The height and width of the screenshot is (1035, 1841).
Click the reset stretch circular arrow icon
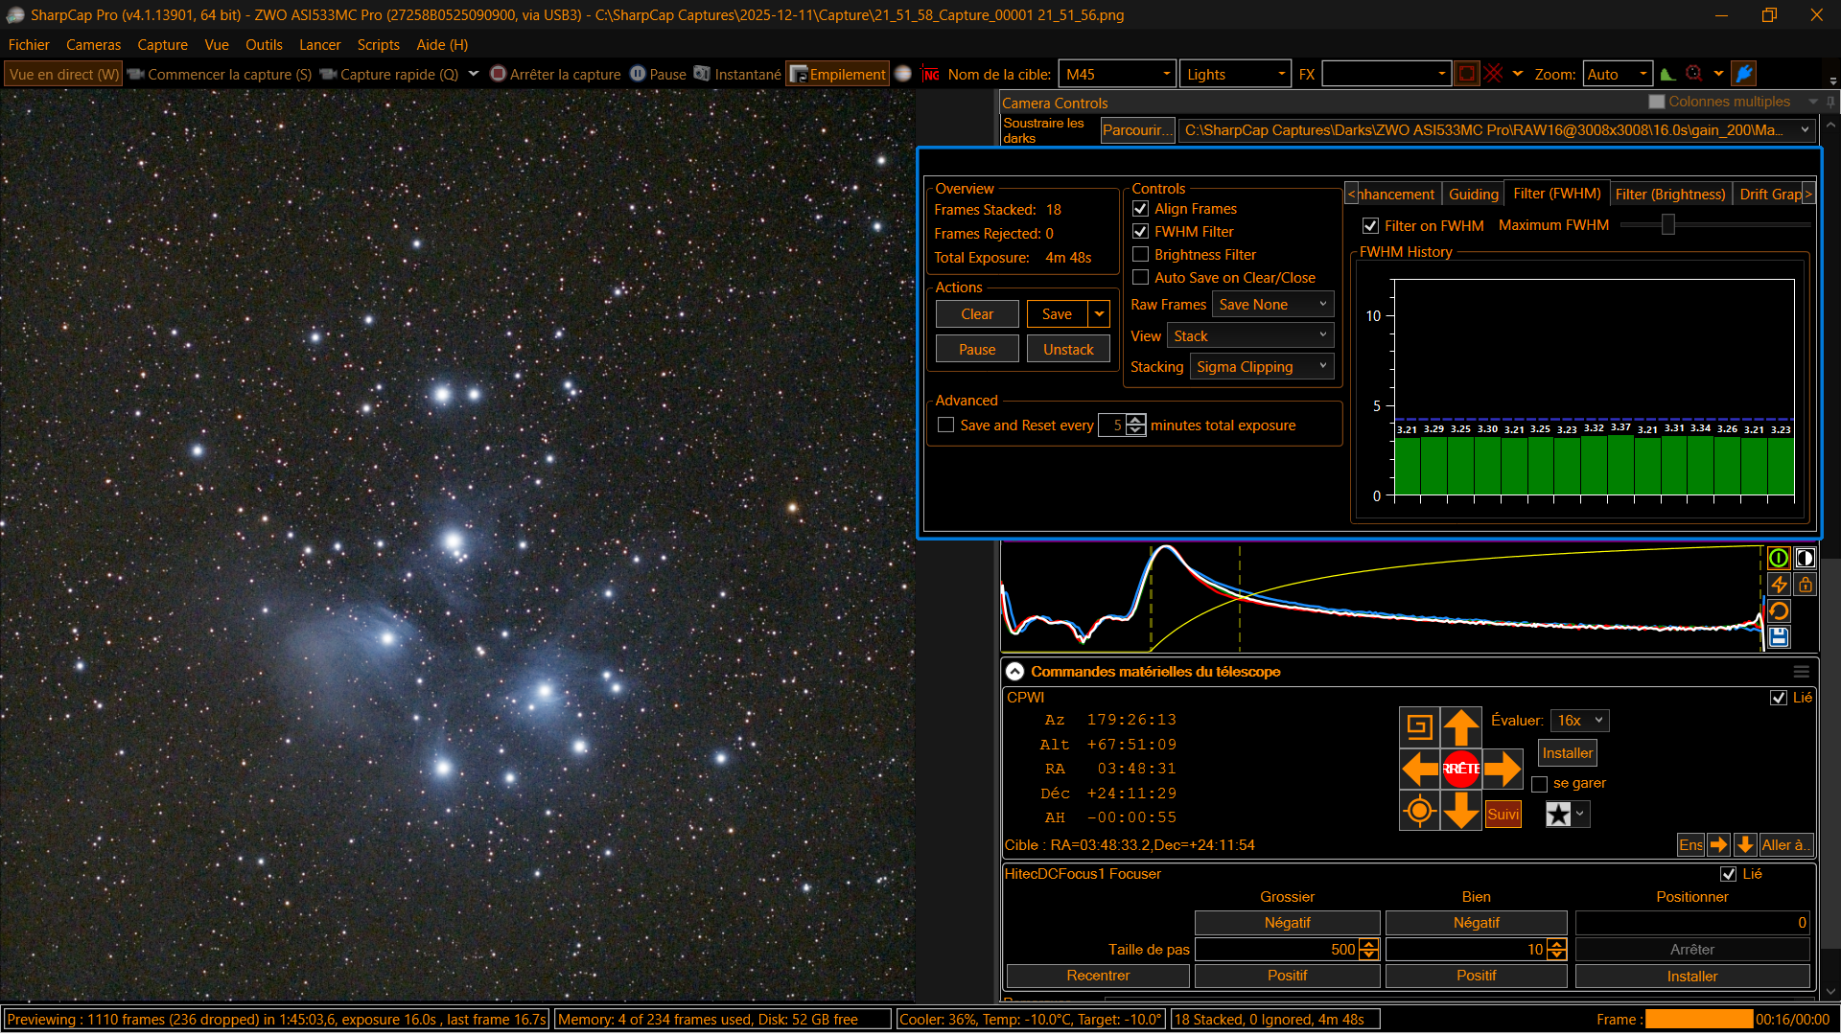[1779, 611]
